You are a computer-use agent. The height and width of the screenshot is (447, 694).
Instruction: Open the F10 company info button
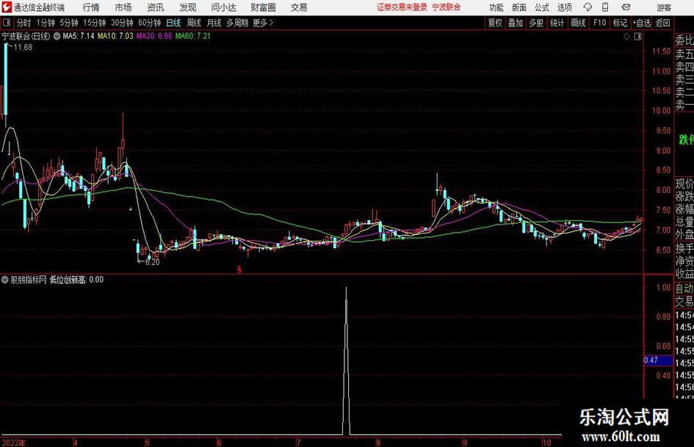[599, 23]
